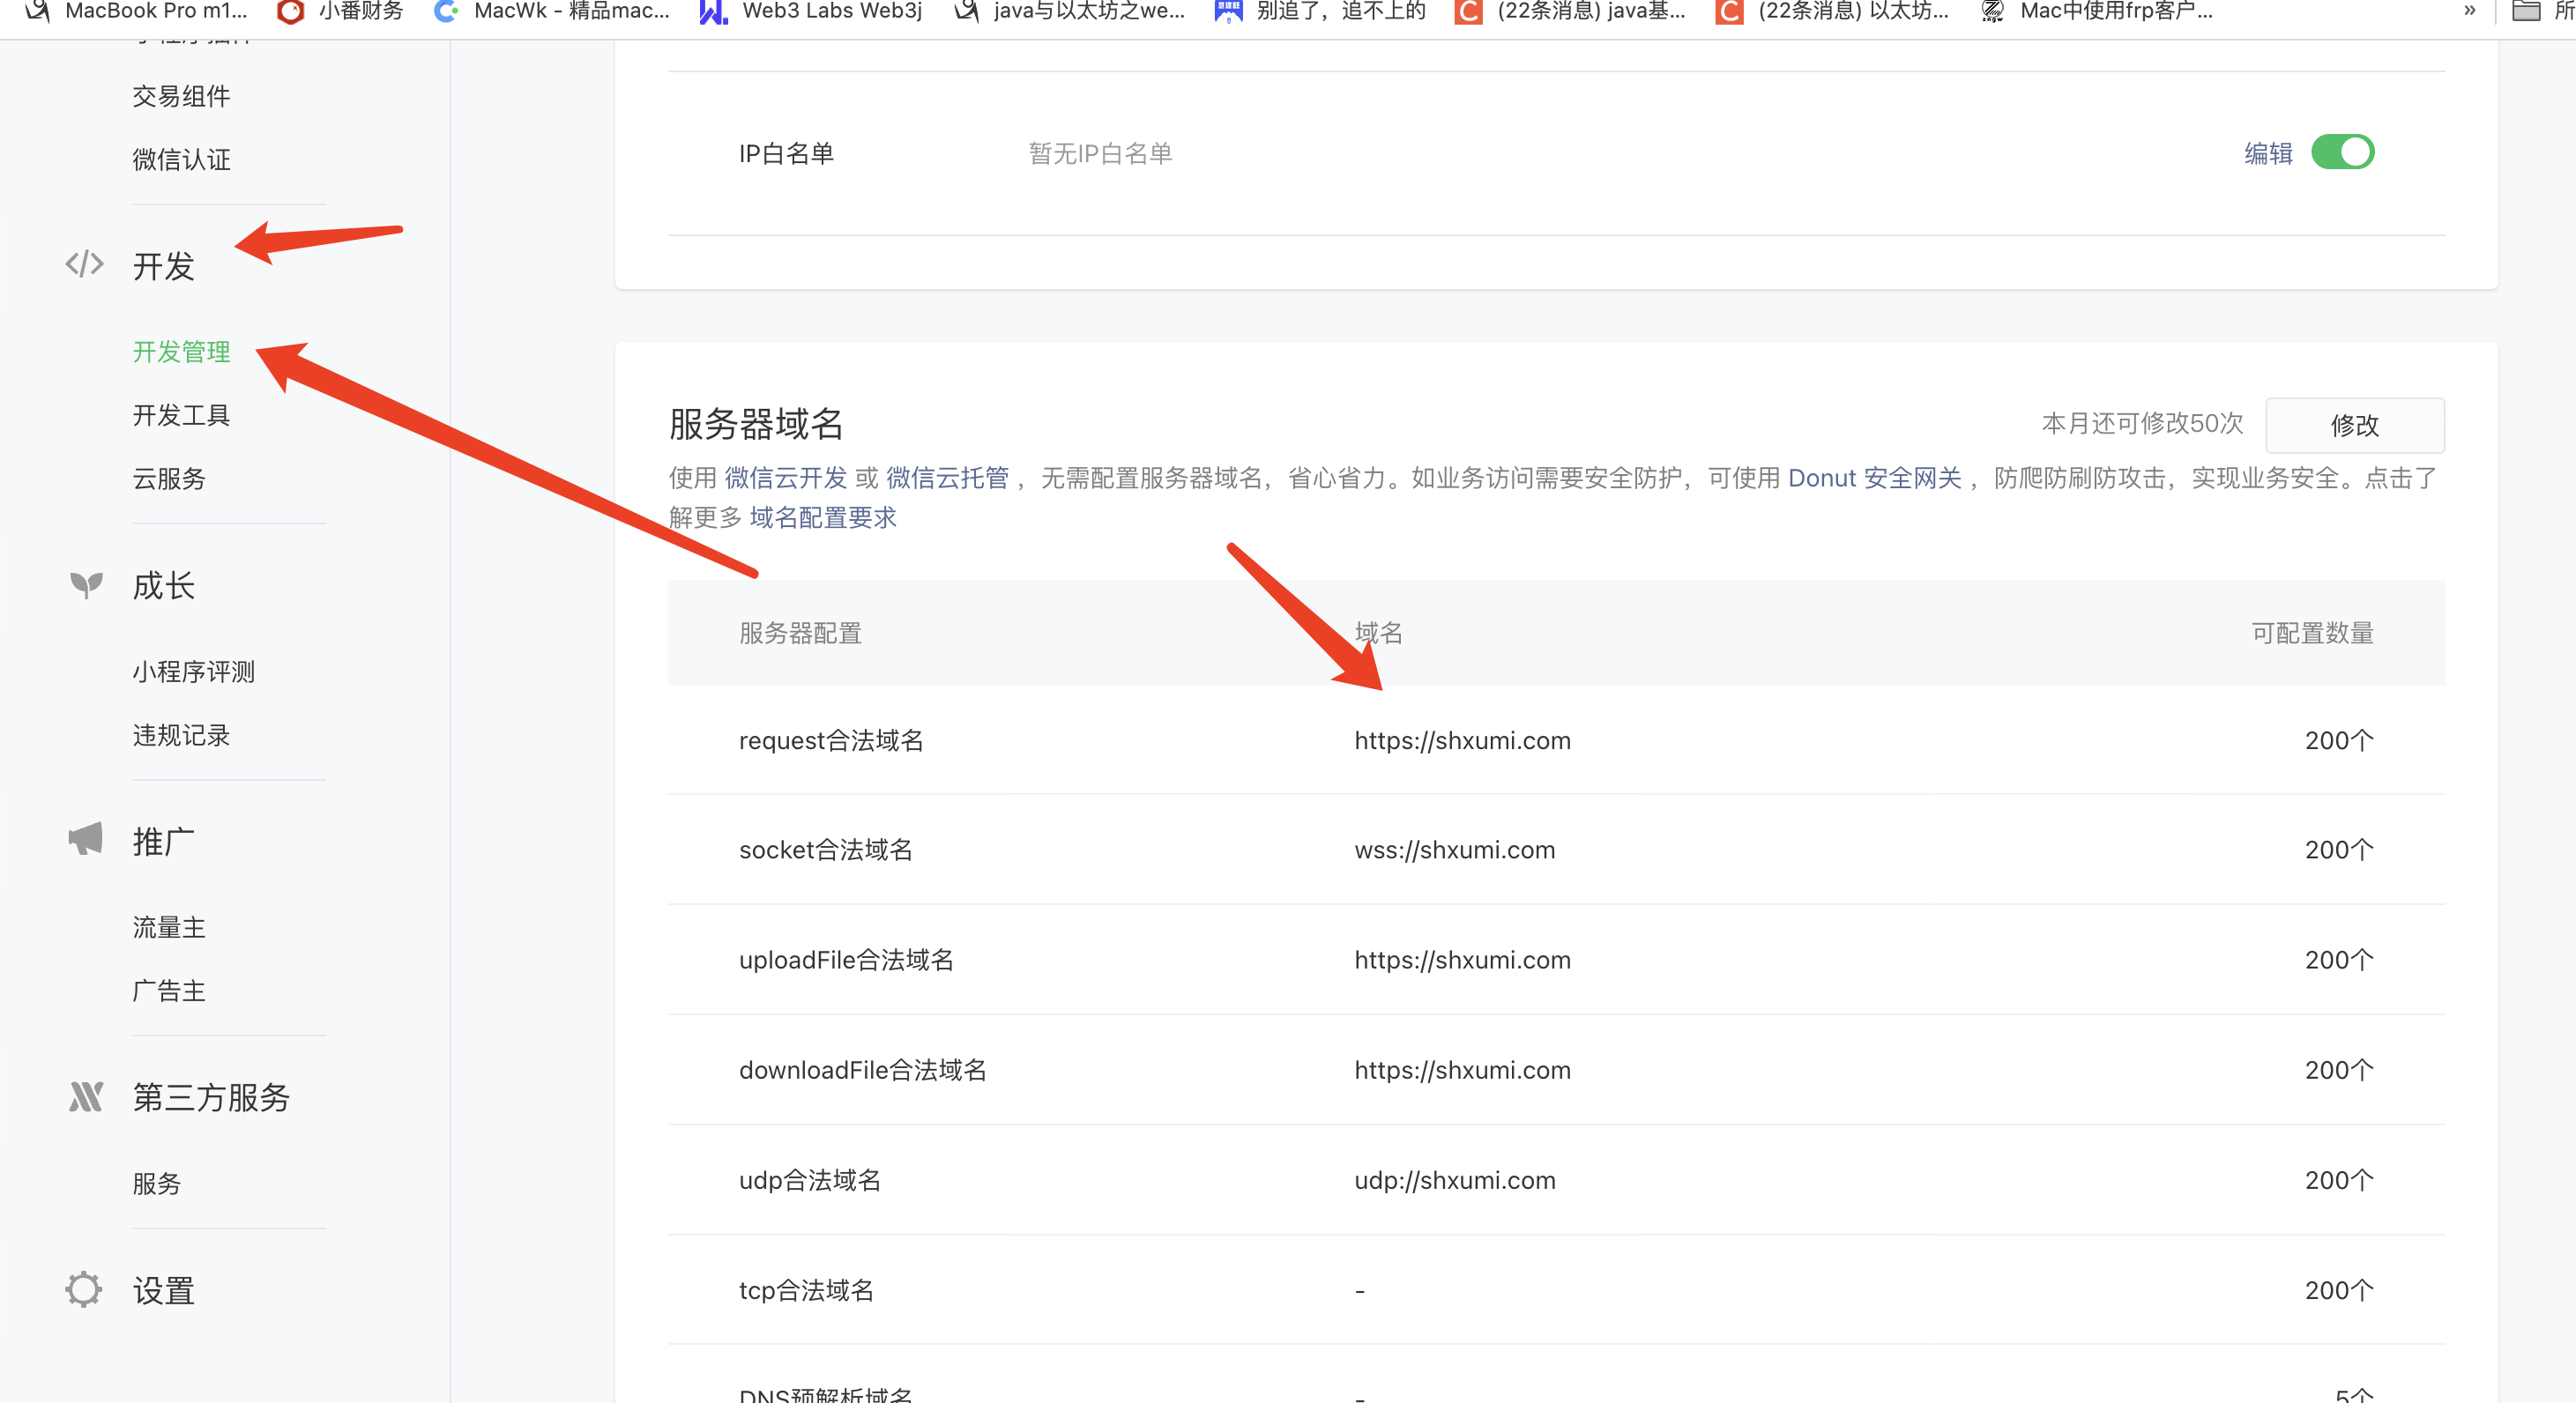Follow the 微信云开发 link
2576x1403 pixels.
coord(786,478)
